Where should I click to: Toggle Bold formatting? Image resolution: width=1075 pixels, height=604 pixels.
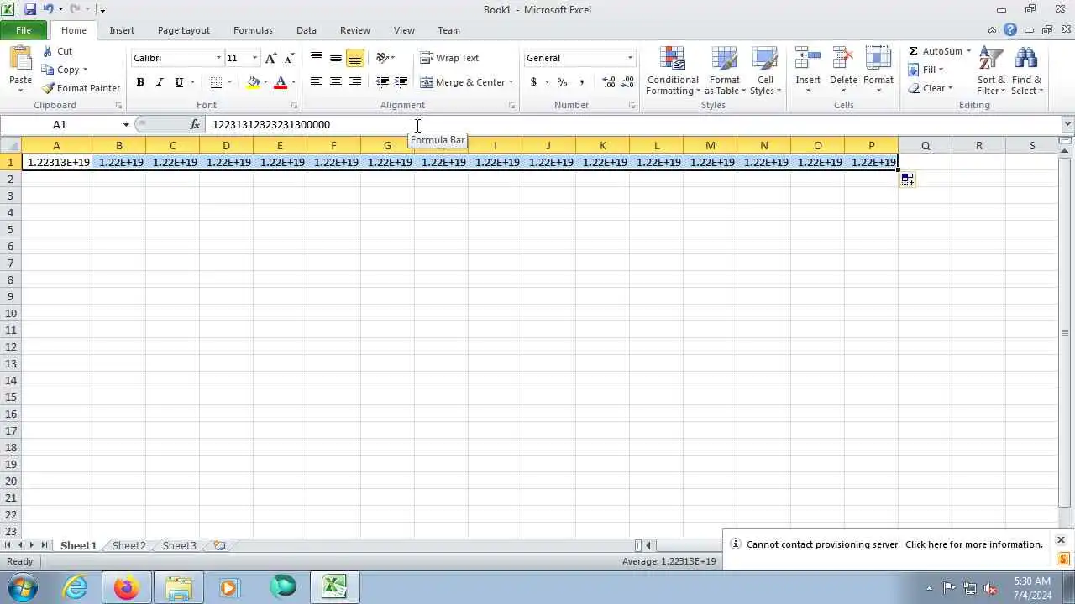tap(140, 82)
